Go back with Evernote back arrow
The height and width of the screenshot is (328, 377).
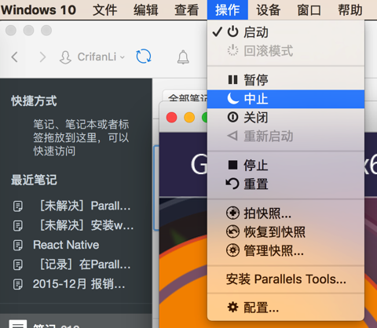[x=15, y=56]
